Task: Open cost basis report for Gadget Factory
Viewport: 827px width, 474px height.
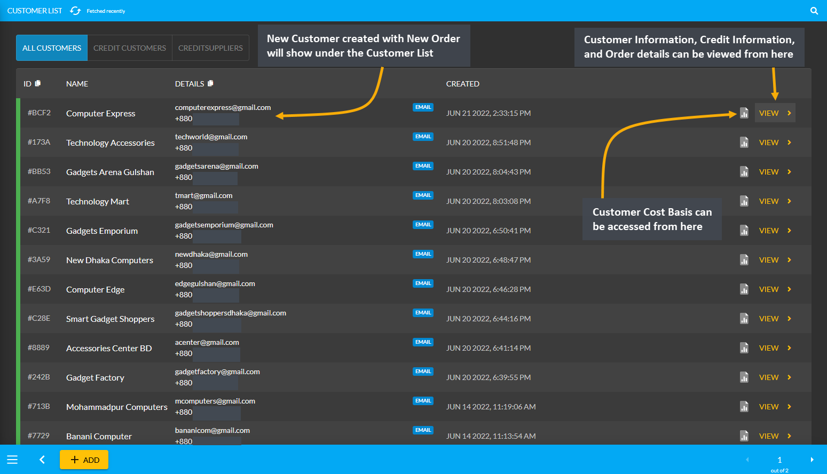Action: tap(744, 377)
